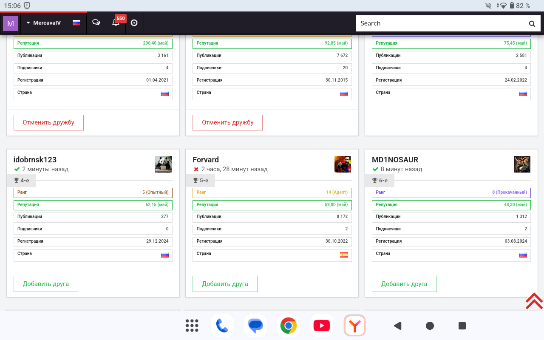Open Chrome from the dock
This screenshot has height=340, width=544.
tap(288, 326)
